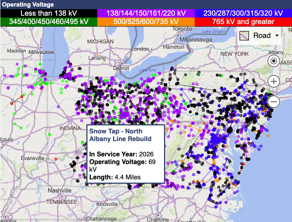Click the road map style thumbnail icon
Screen dimensions: 292x222
click(x=244, y=36)
